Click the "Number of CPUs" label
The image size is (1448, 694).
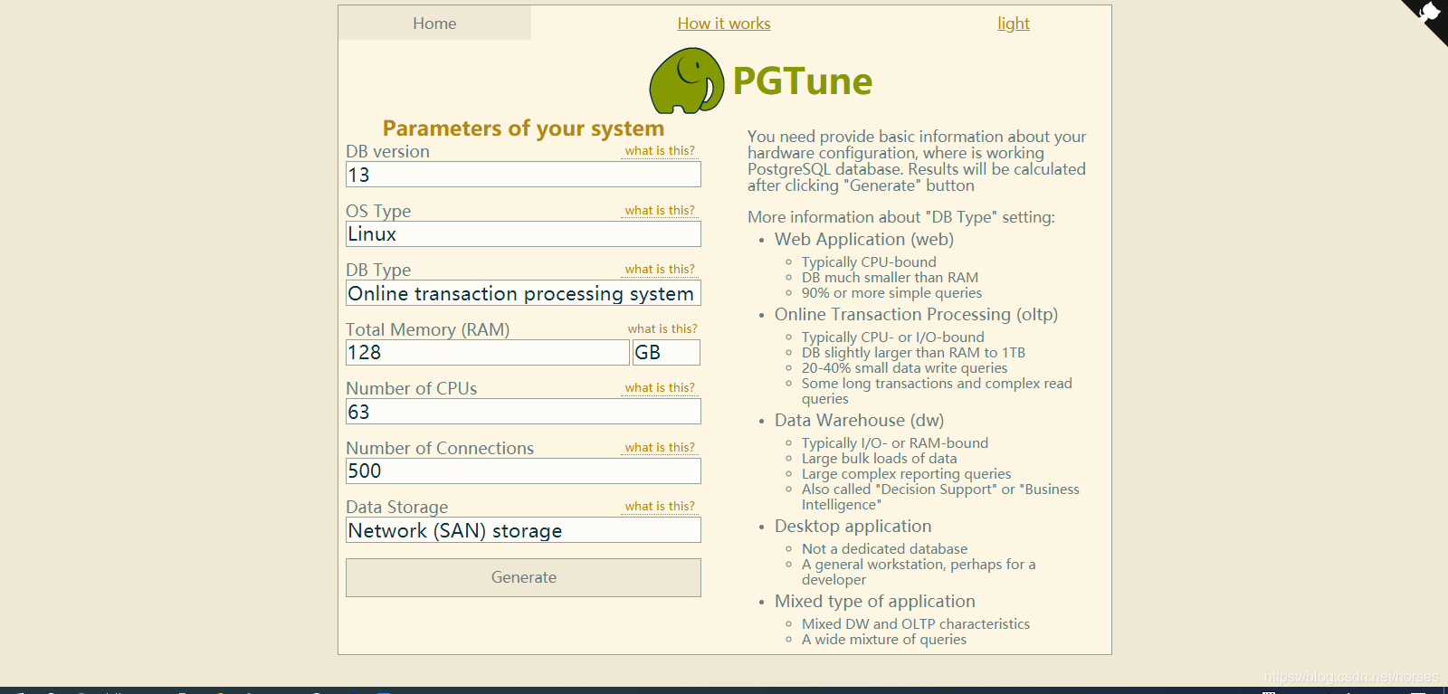click(411, 388)
